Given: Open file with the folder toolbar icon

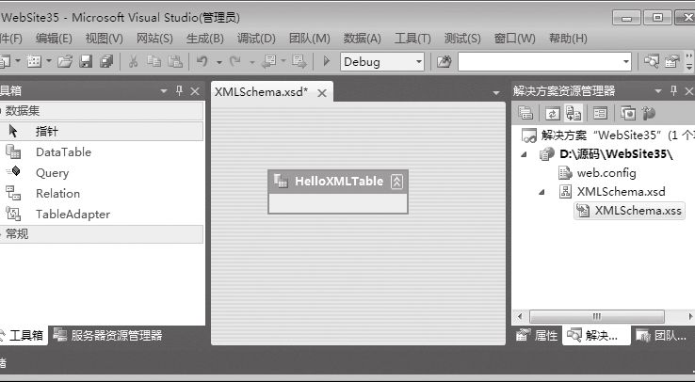Looking at the screenshot, I should [65, 61].
